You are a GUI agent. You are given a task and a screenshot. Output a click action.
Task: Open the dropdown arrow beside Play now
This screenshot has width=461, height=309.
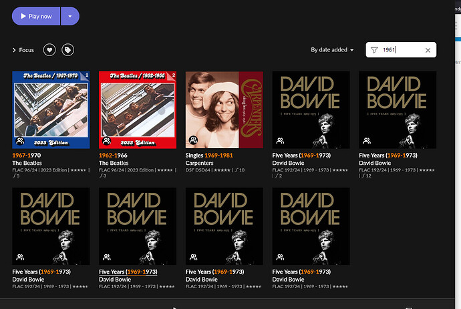pos(70,17)
